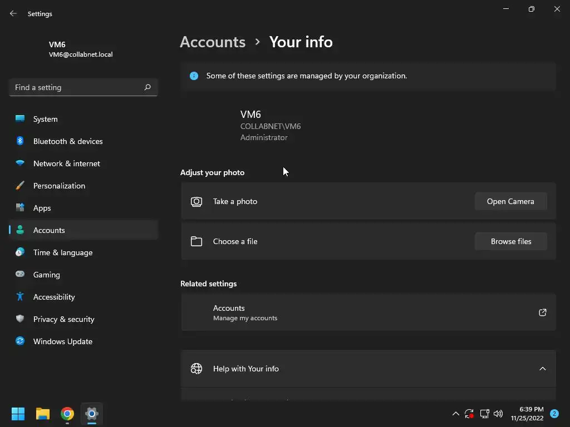Image resolution: width=570 pixels, height=427 pixels.
Task: Open the external link icon for Accounts
Action: [x=543, y=312]
